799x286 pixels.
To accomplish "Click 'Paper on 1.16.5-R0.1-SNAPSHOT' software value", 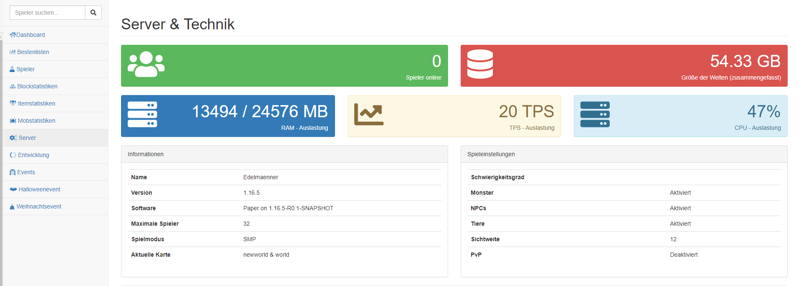I will click(x=288, y=208).
